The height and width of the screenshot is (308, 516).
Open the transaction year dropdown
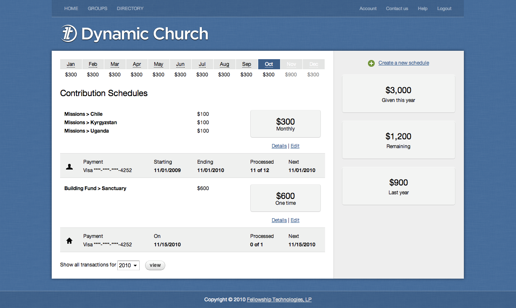[x=128, y=265]
